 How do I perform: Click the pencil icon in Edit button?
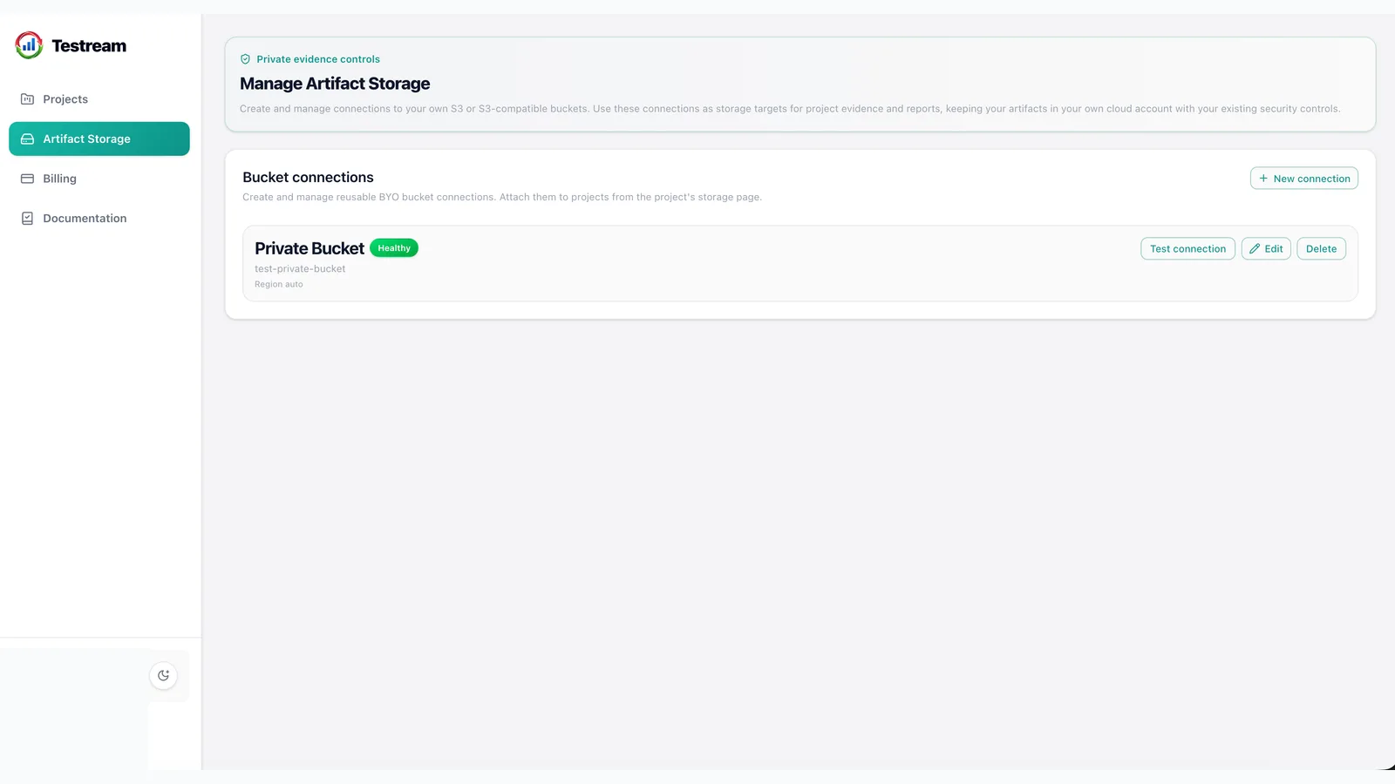1255,249
